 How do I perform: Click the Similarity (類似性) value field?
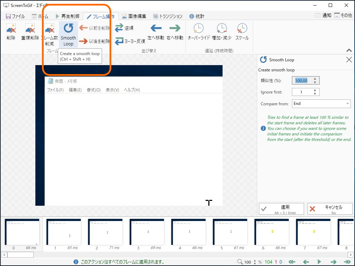coord(302,80)
